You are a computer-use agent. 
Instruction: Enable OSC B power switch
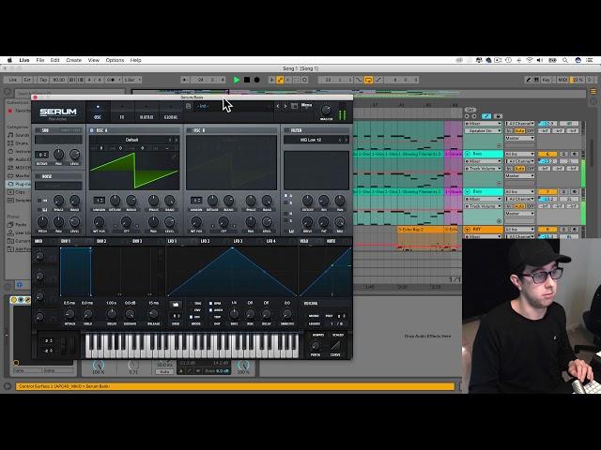pyautogui.click(x=189, y=130)
